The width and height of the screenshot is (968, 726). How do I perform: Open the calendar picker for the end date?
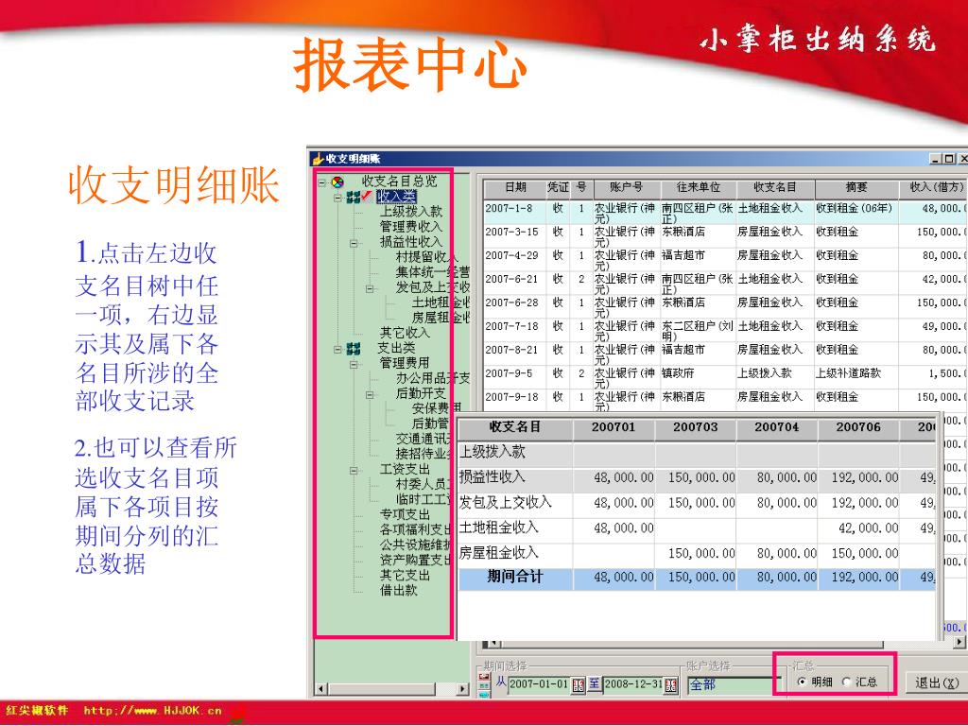(x=672, y=684)
